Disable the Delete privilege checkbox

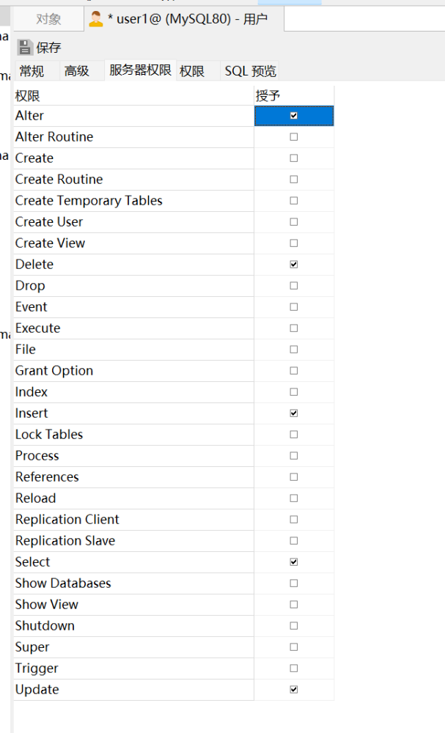(294, 265)
